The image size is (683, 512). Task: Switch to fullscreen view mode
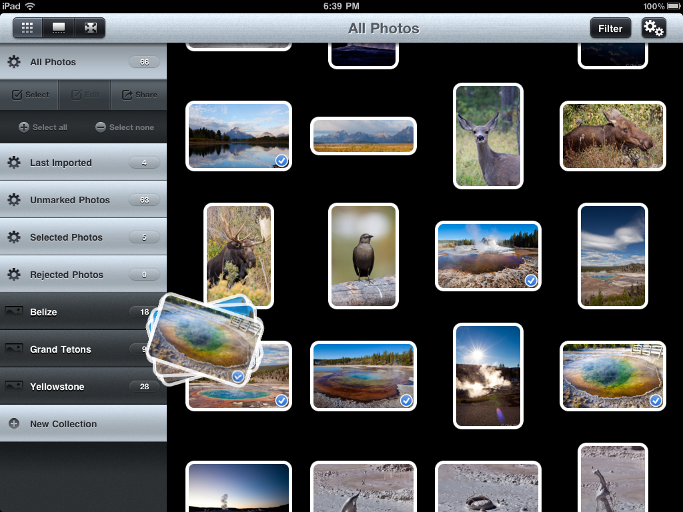tap(90, 28)
